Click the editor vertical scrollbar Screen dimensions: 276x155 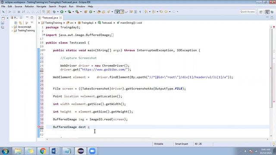[271, 68]
